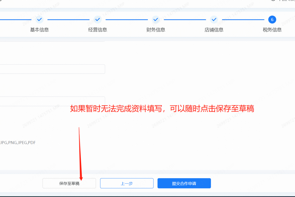Click the 财务信息 completed check icon
The height and width of the screenshot is (197, 295).
pos(156,20)
